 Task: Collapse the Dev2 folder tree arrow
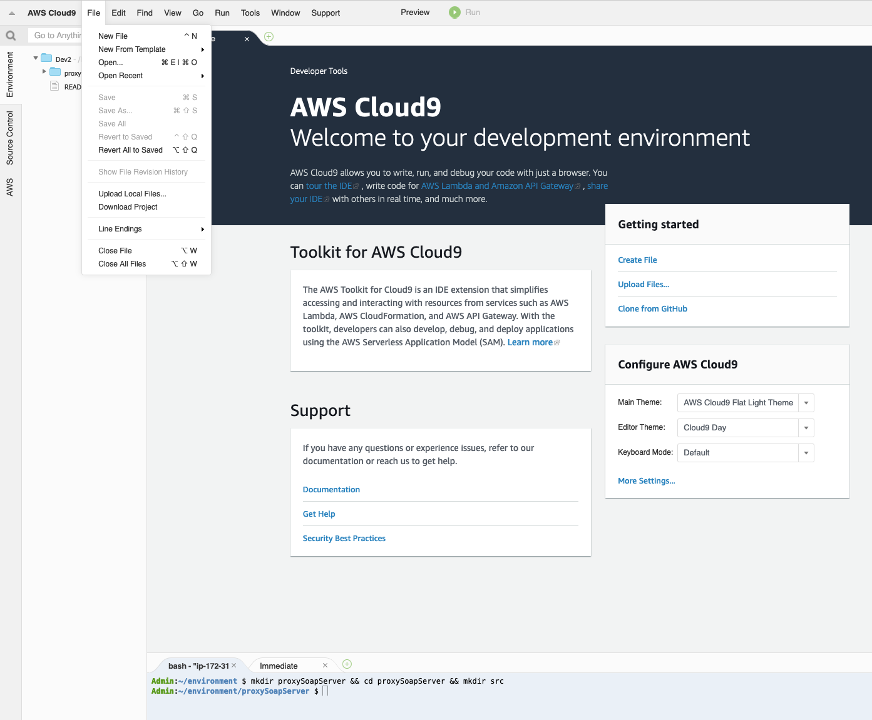point(36,58)
